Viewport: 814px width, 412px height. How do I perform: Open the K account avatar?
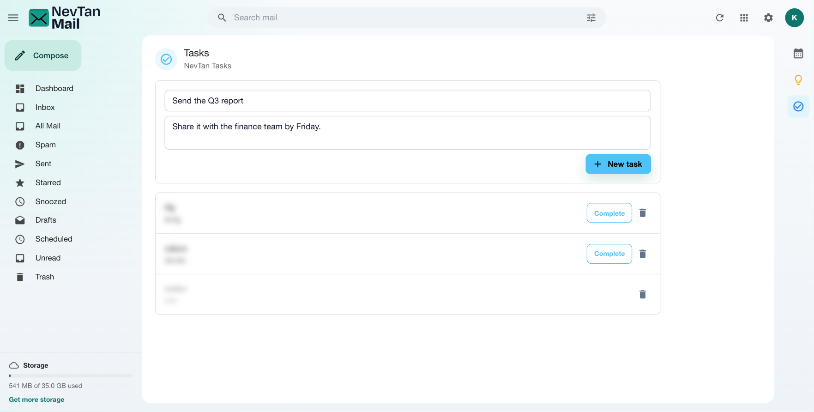coord(794,18)
